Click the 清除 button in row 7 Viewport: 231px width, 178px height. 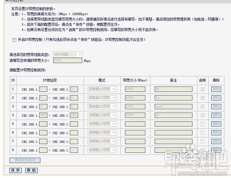(x=216, y=141)
